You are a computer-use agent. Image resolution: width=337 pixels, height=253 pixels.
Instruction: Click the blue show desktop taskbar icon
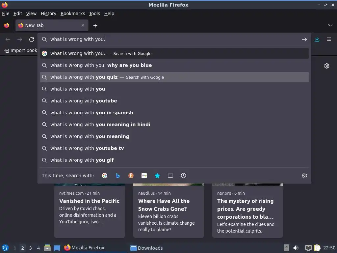[x=57, y=248]
